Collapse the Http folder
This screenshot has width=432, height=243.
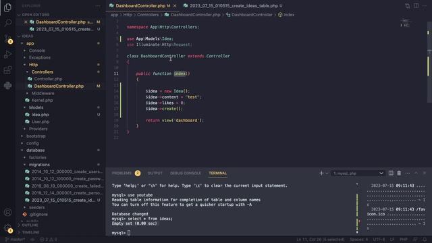point(33,65)
